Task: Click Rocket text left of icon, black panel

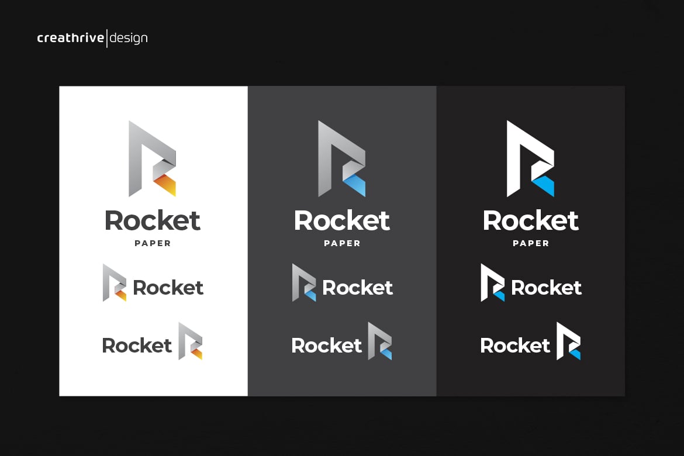Action: coord(515,346)
